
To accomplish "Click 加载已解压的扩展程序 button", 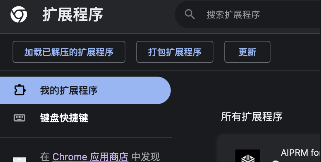I will coord(69,52).
